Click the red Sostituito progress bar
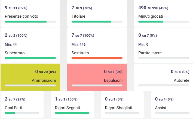The width and height of the screenshot is (193, 119). (97, 58)
